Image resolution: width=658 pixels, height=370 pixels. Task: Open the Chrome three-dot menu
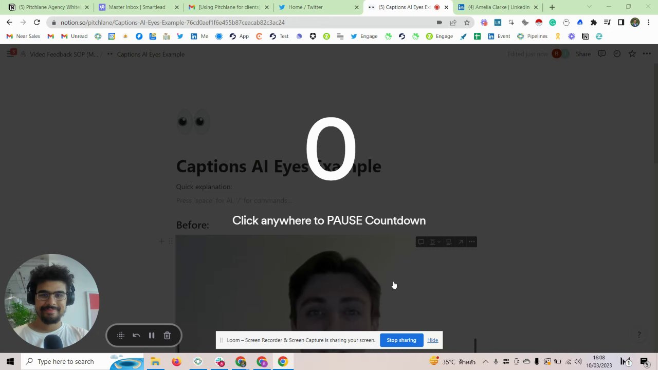click(x=648, y=23)
